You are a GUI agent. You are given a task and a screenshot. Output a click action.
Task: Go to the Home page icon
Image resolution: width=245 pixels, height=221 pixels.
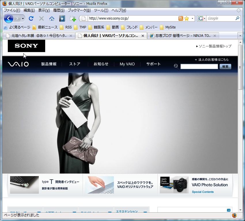click(52, 19)
